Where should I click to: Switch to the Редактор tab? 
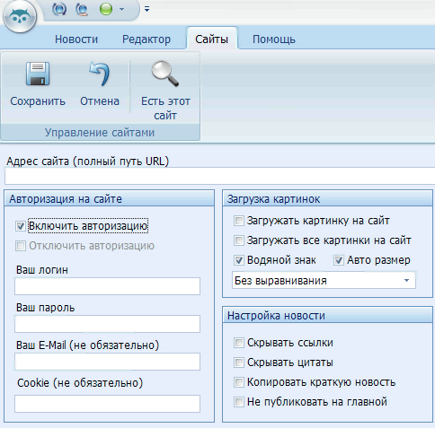[146, 39]
